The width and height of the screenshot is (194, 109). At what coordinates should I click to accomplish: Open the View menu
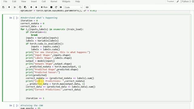pyautogui.click(x=24, y=2)
